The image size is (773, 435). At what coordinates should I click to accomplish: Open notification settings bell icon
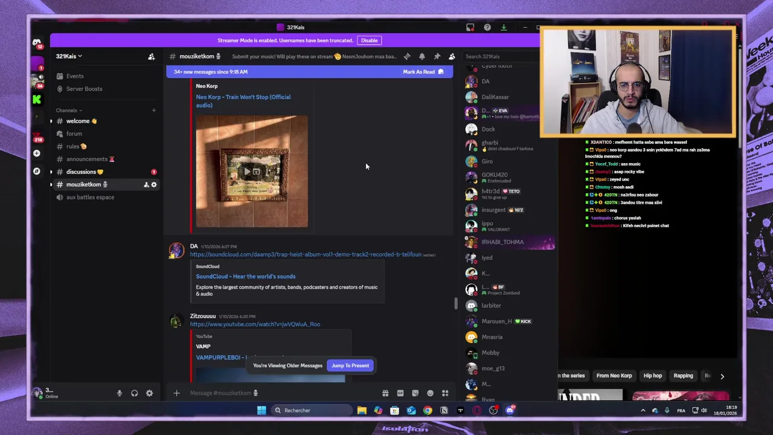[x=422, y=56]
